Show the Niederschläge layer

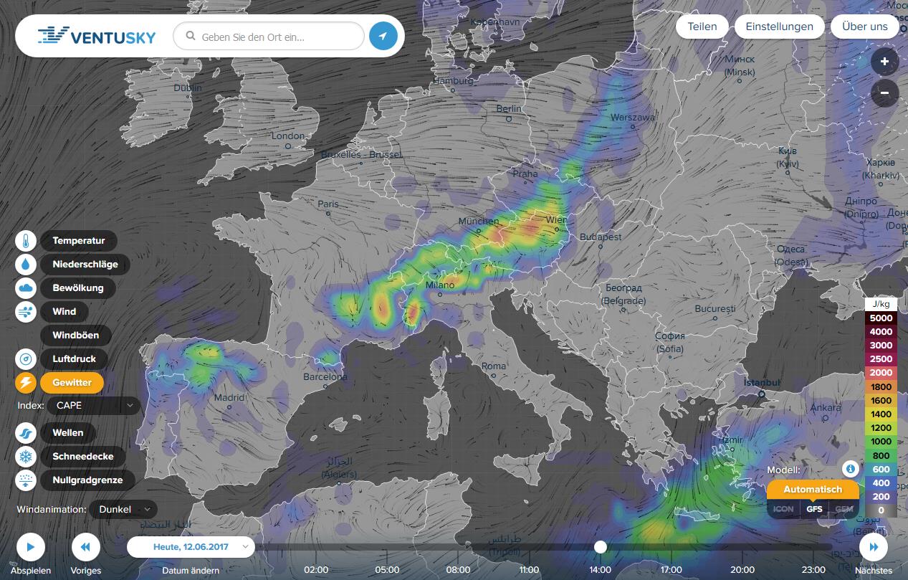(x=85, y=265)
